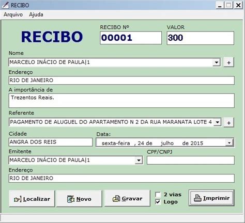
Task: Click the plus button next to Nome
Action: pos(228,62)
